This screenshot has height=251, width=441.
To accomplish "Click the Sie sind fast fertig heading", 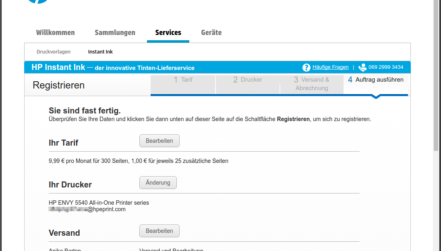I will point(85,111).
